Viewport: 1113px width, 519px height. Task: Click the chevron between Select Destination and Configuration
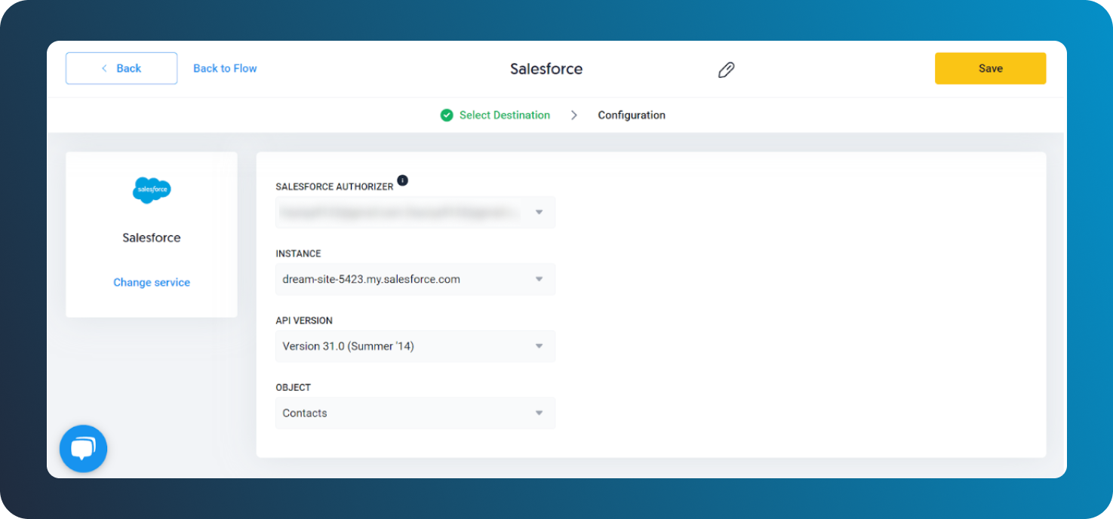tap(573, 115)
